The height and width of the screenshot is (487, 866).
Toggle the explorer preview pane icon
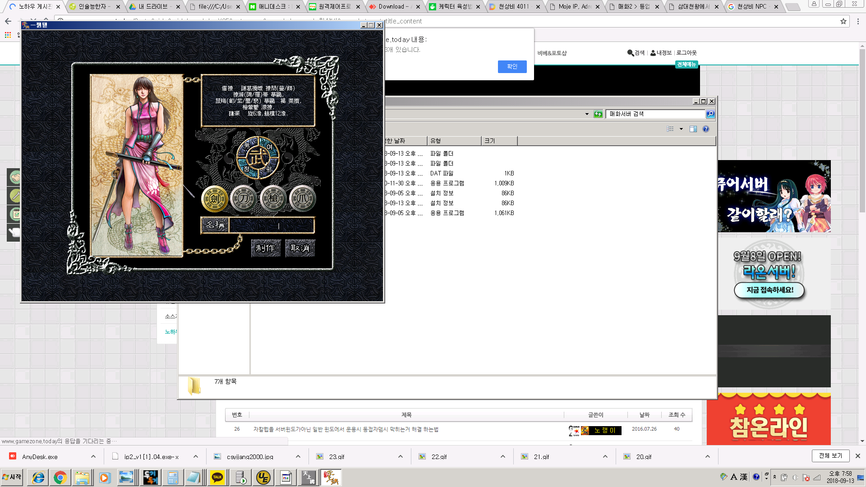pyautogui.click(x=693, y=129)
